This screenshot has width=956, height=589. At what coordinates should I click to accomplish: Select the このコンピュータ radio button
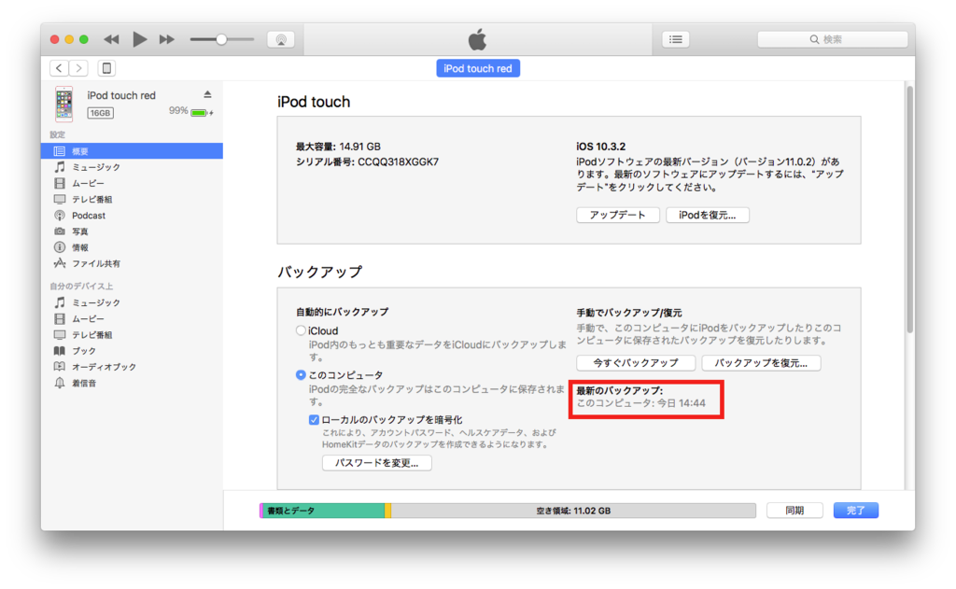[301, 375]
